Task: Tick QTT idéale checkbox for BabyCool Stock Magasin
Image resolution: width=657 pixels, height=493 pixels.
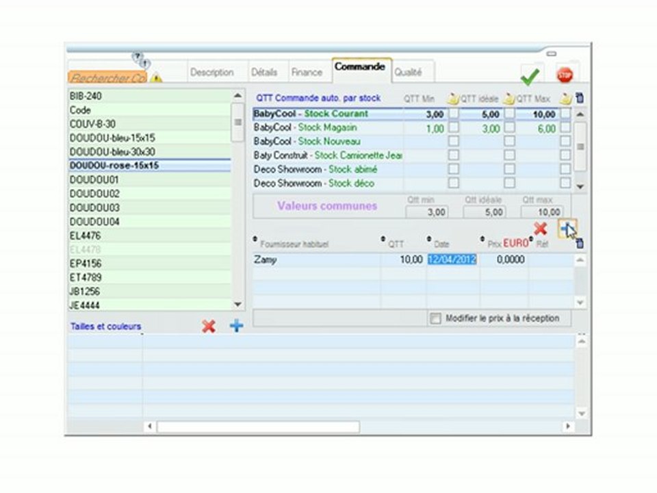Action: point(509,127)
